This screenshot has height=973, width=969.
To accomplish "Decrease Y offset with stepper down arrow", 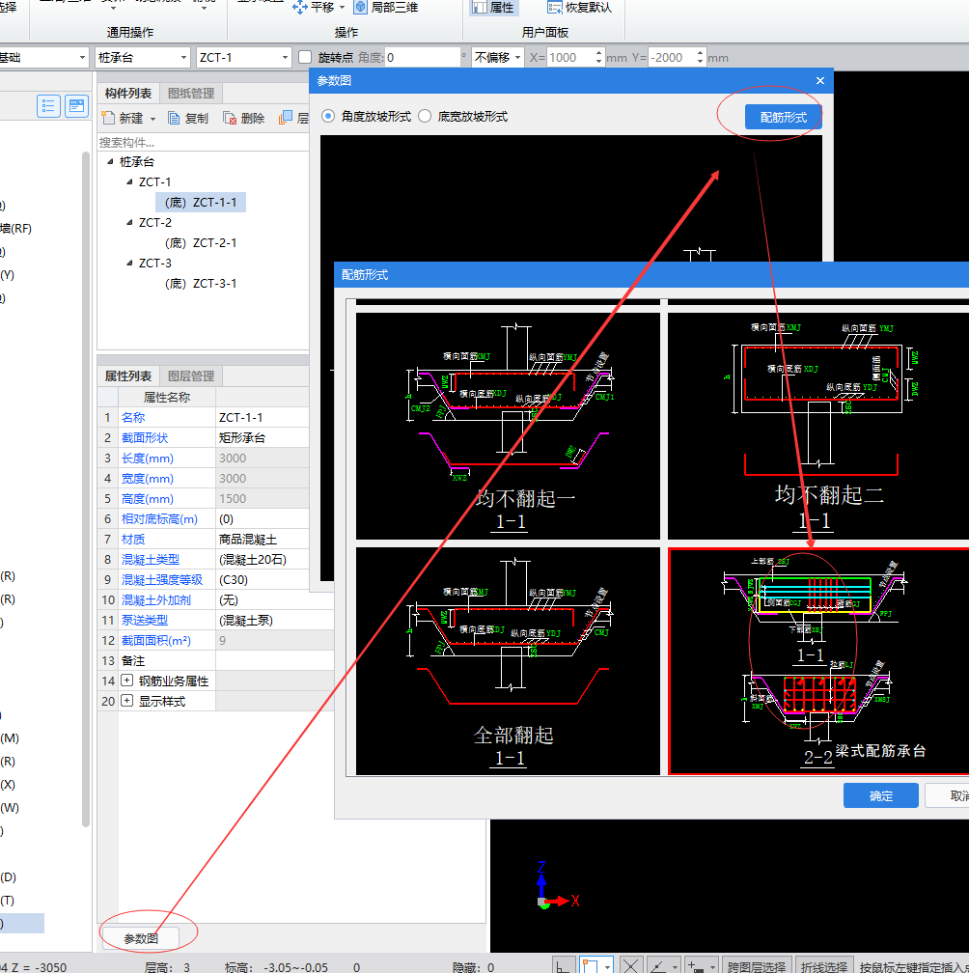I will click(701, 62).
